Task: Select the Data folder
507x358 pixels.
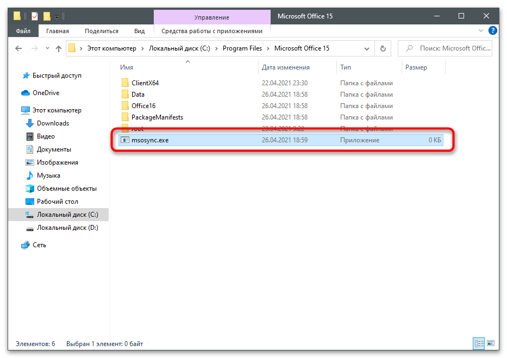Action: pyautogui.click(x=137, y=95)
